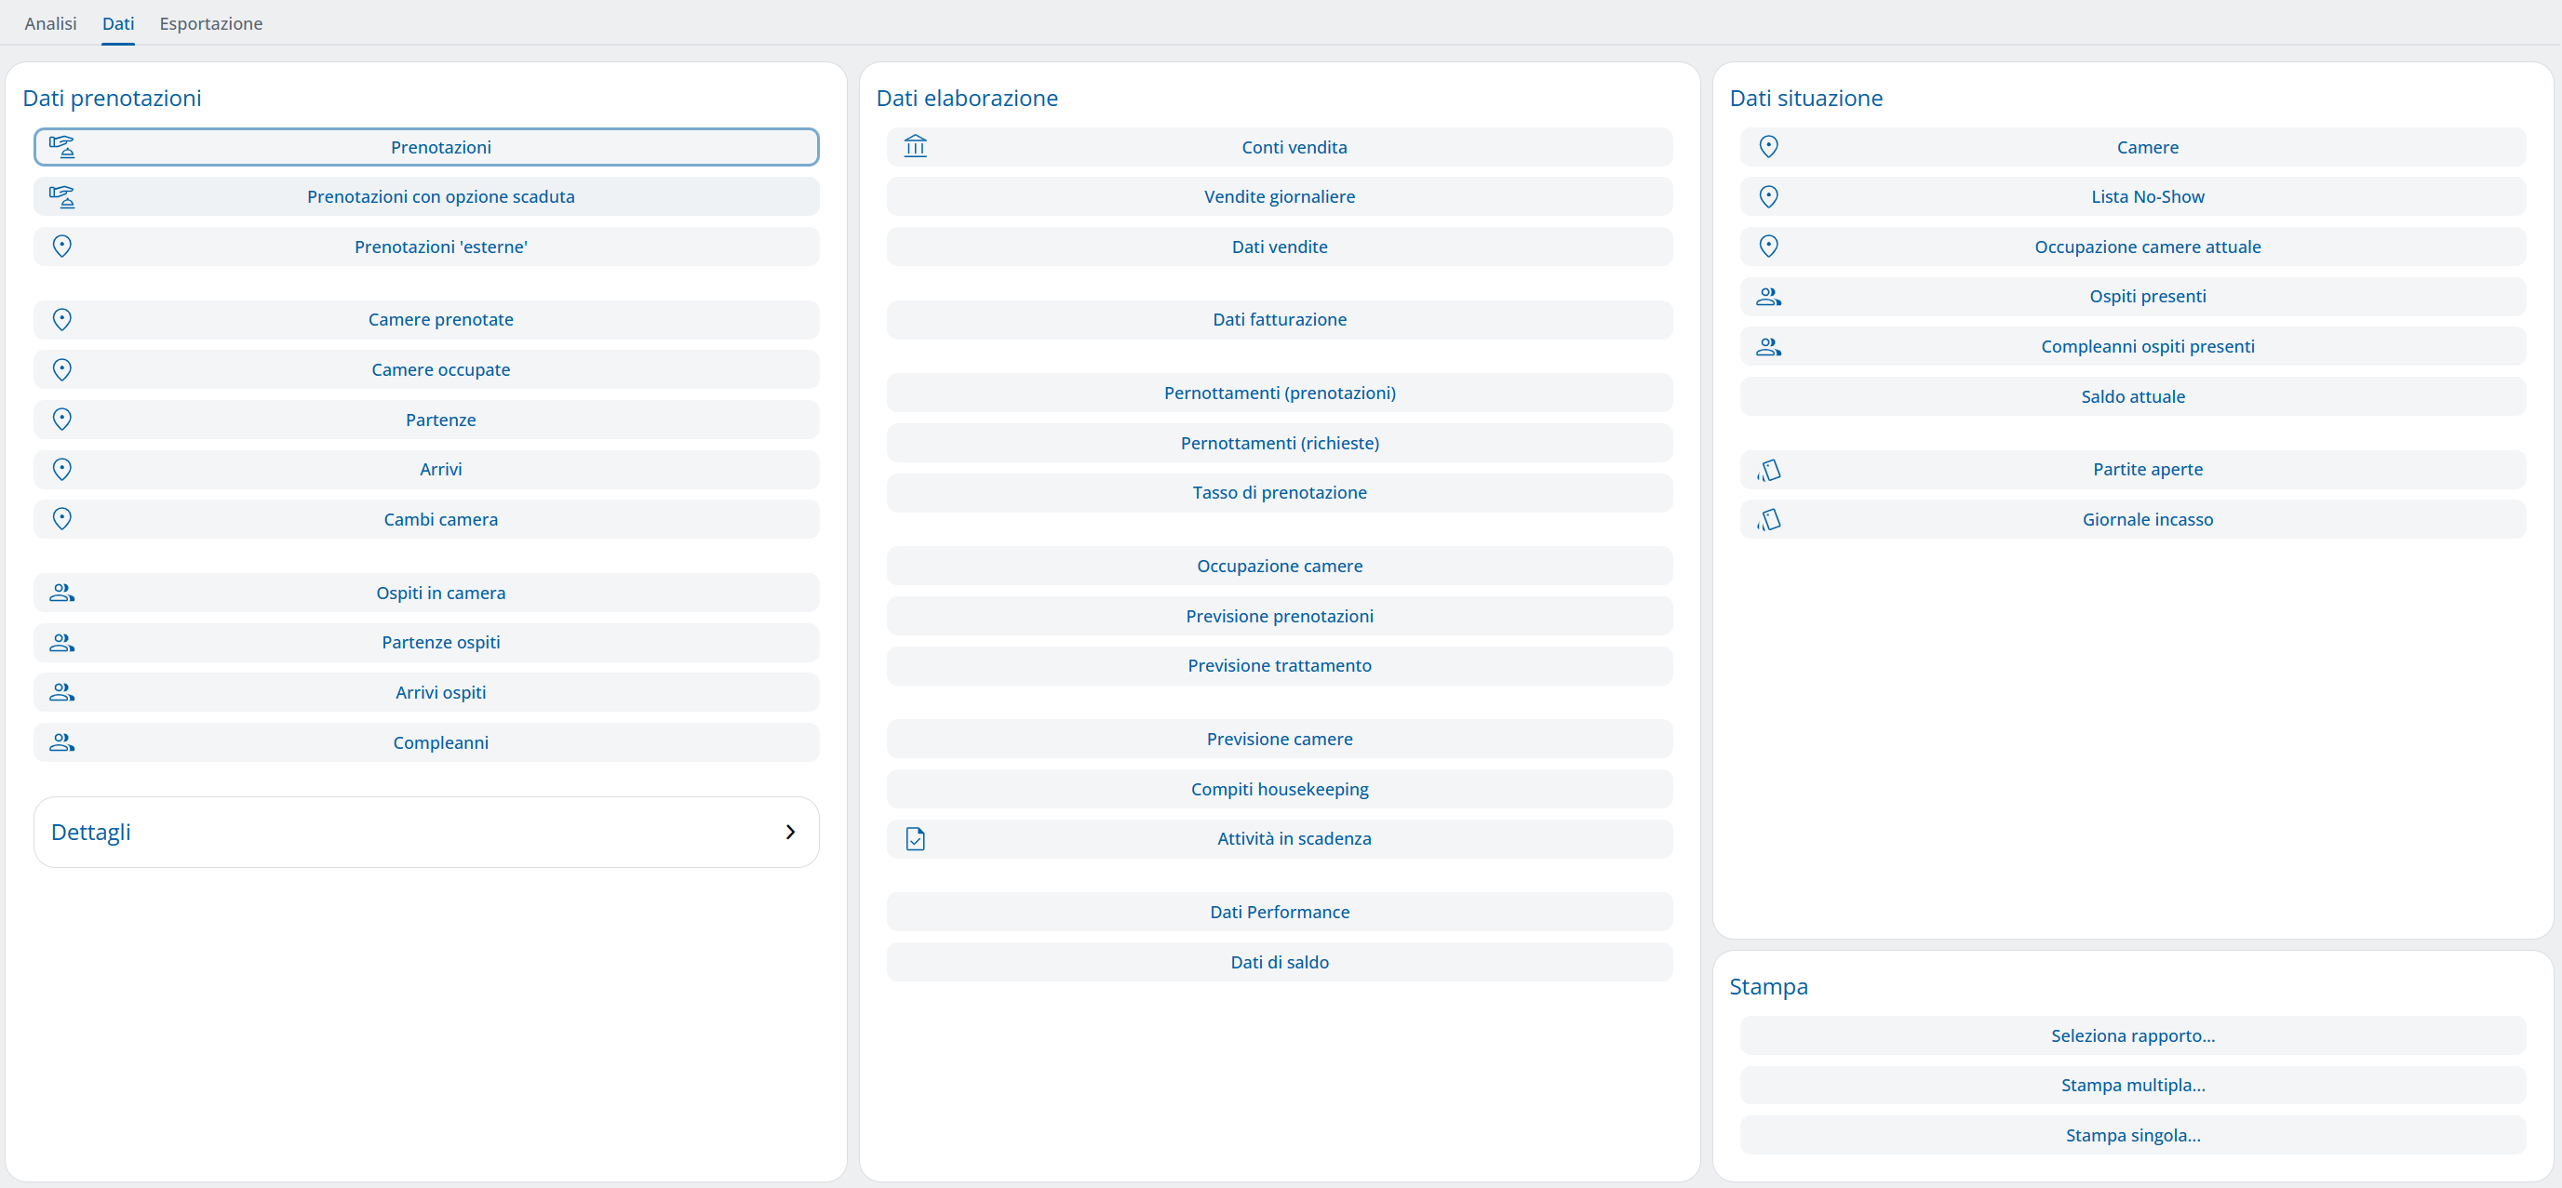Click the checklist icon for Attività in scadenza
The height and width of the screenshot is (1188, 2562).
click(x=915, y=839)
